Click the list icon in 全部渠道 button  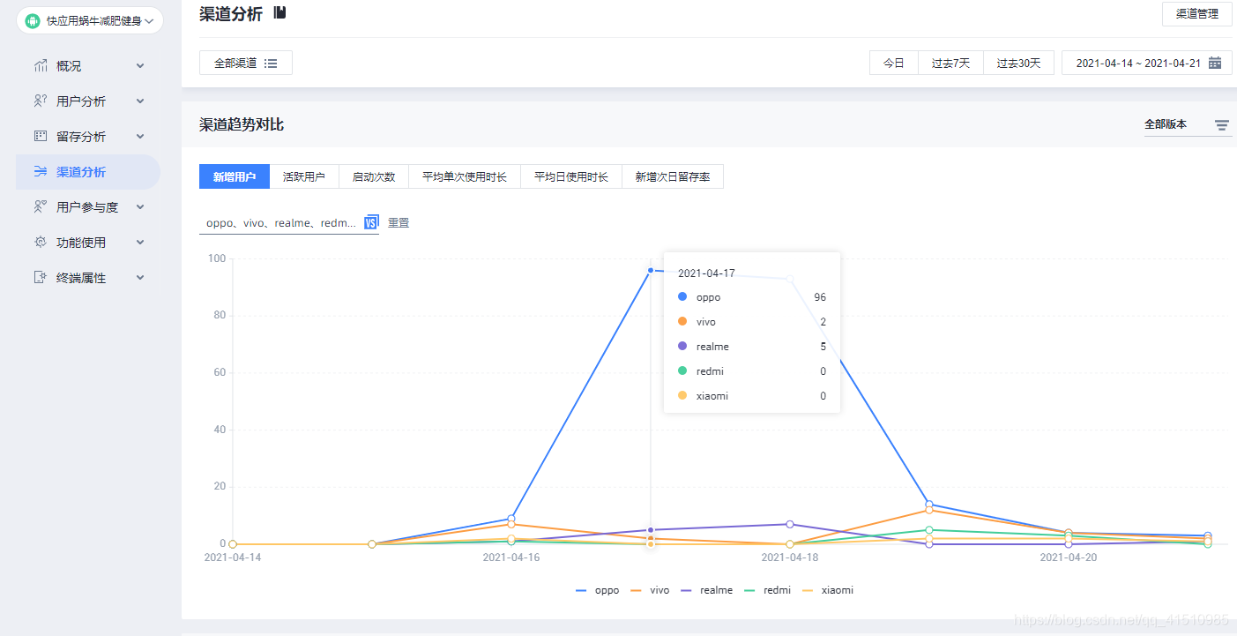pos(271,64)
